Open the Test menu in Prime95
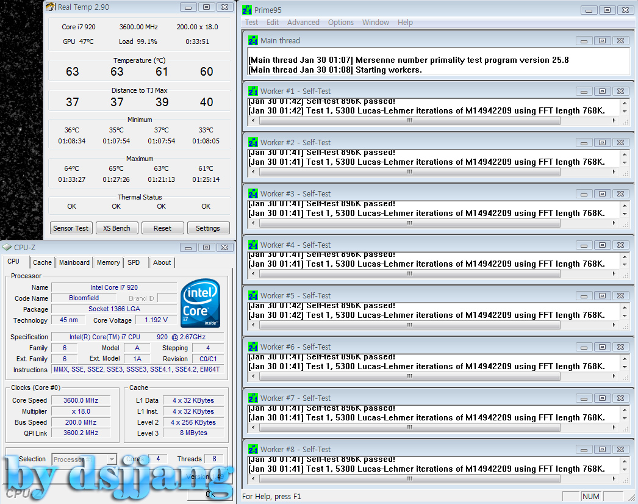 [x=251, y=23]
